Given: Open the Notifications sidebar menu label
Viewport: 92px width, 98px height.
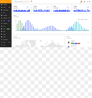Looking at the screenshot, I should pos(5,18).
